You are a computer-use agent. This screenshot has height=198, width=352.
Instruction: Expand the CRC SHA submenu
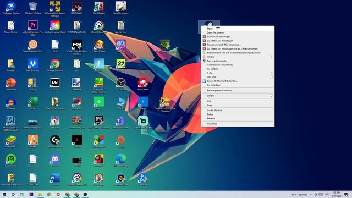(238, 77)
